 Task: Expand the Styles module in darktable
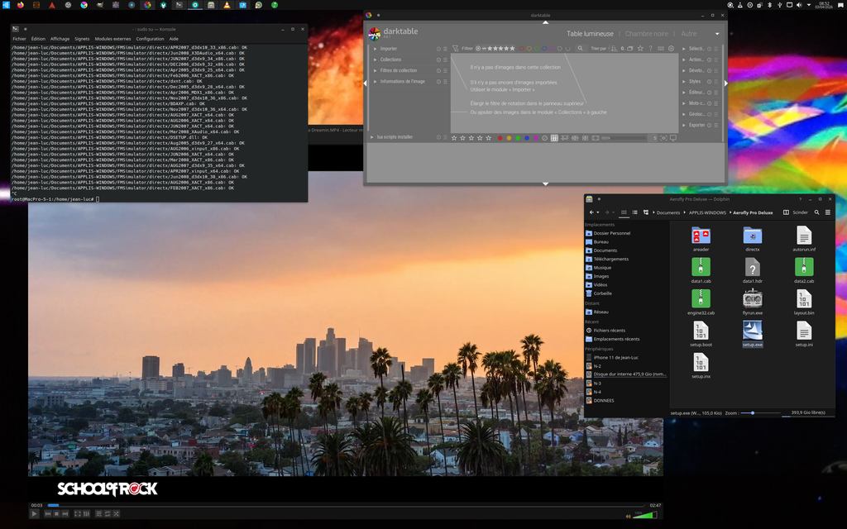pos(684,82)
